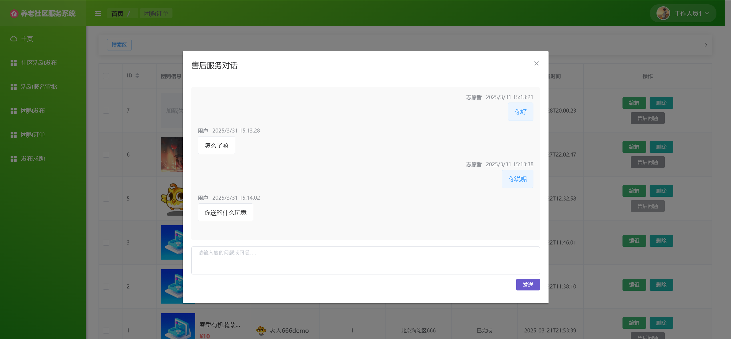Focus the reply message text area
The image size is (731, 339).
click(x=365, y=260)
